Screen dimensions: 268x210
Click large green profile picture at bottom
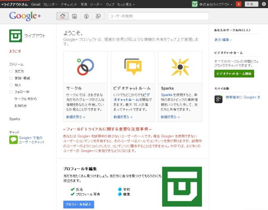pos(182,187)
